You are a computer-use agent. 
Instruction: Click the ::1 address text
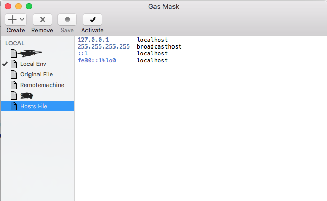coord(83,53)
